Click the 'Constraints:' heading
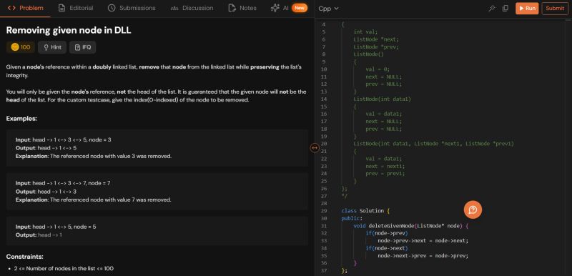The height and width of the screenshot is (276, 572). tap(25, 257)
